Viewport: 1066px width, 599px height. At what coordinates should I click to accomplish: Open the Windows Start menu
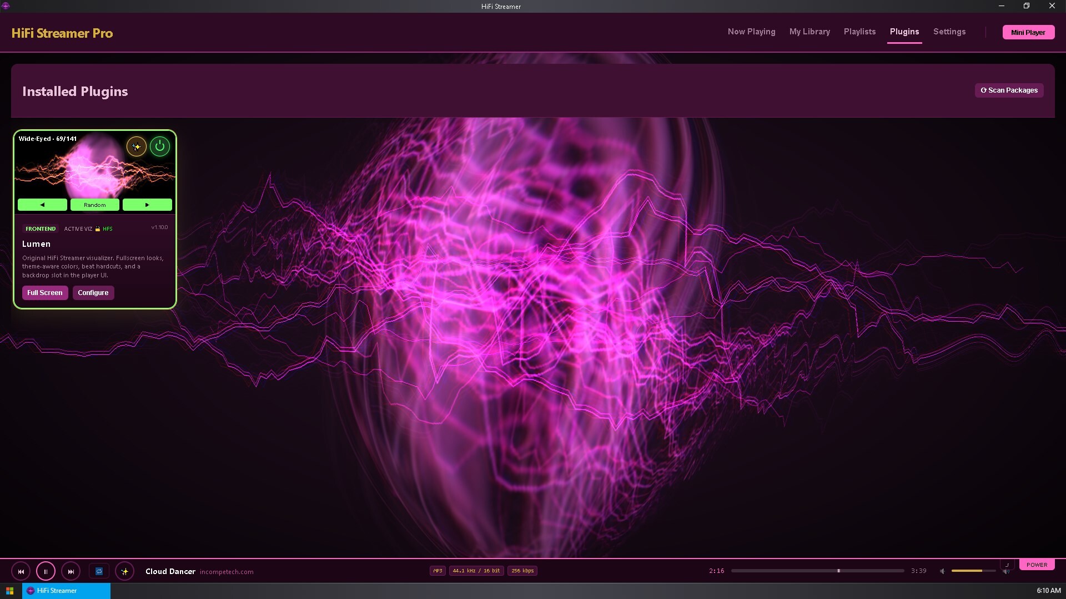tap(9, 591)
